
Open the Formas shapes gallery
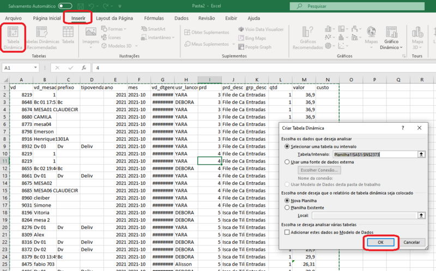(x=114, y=29)
